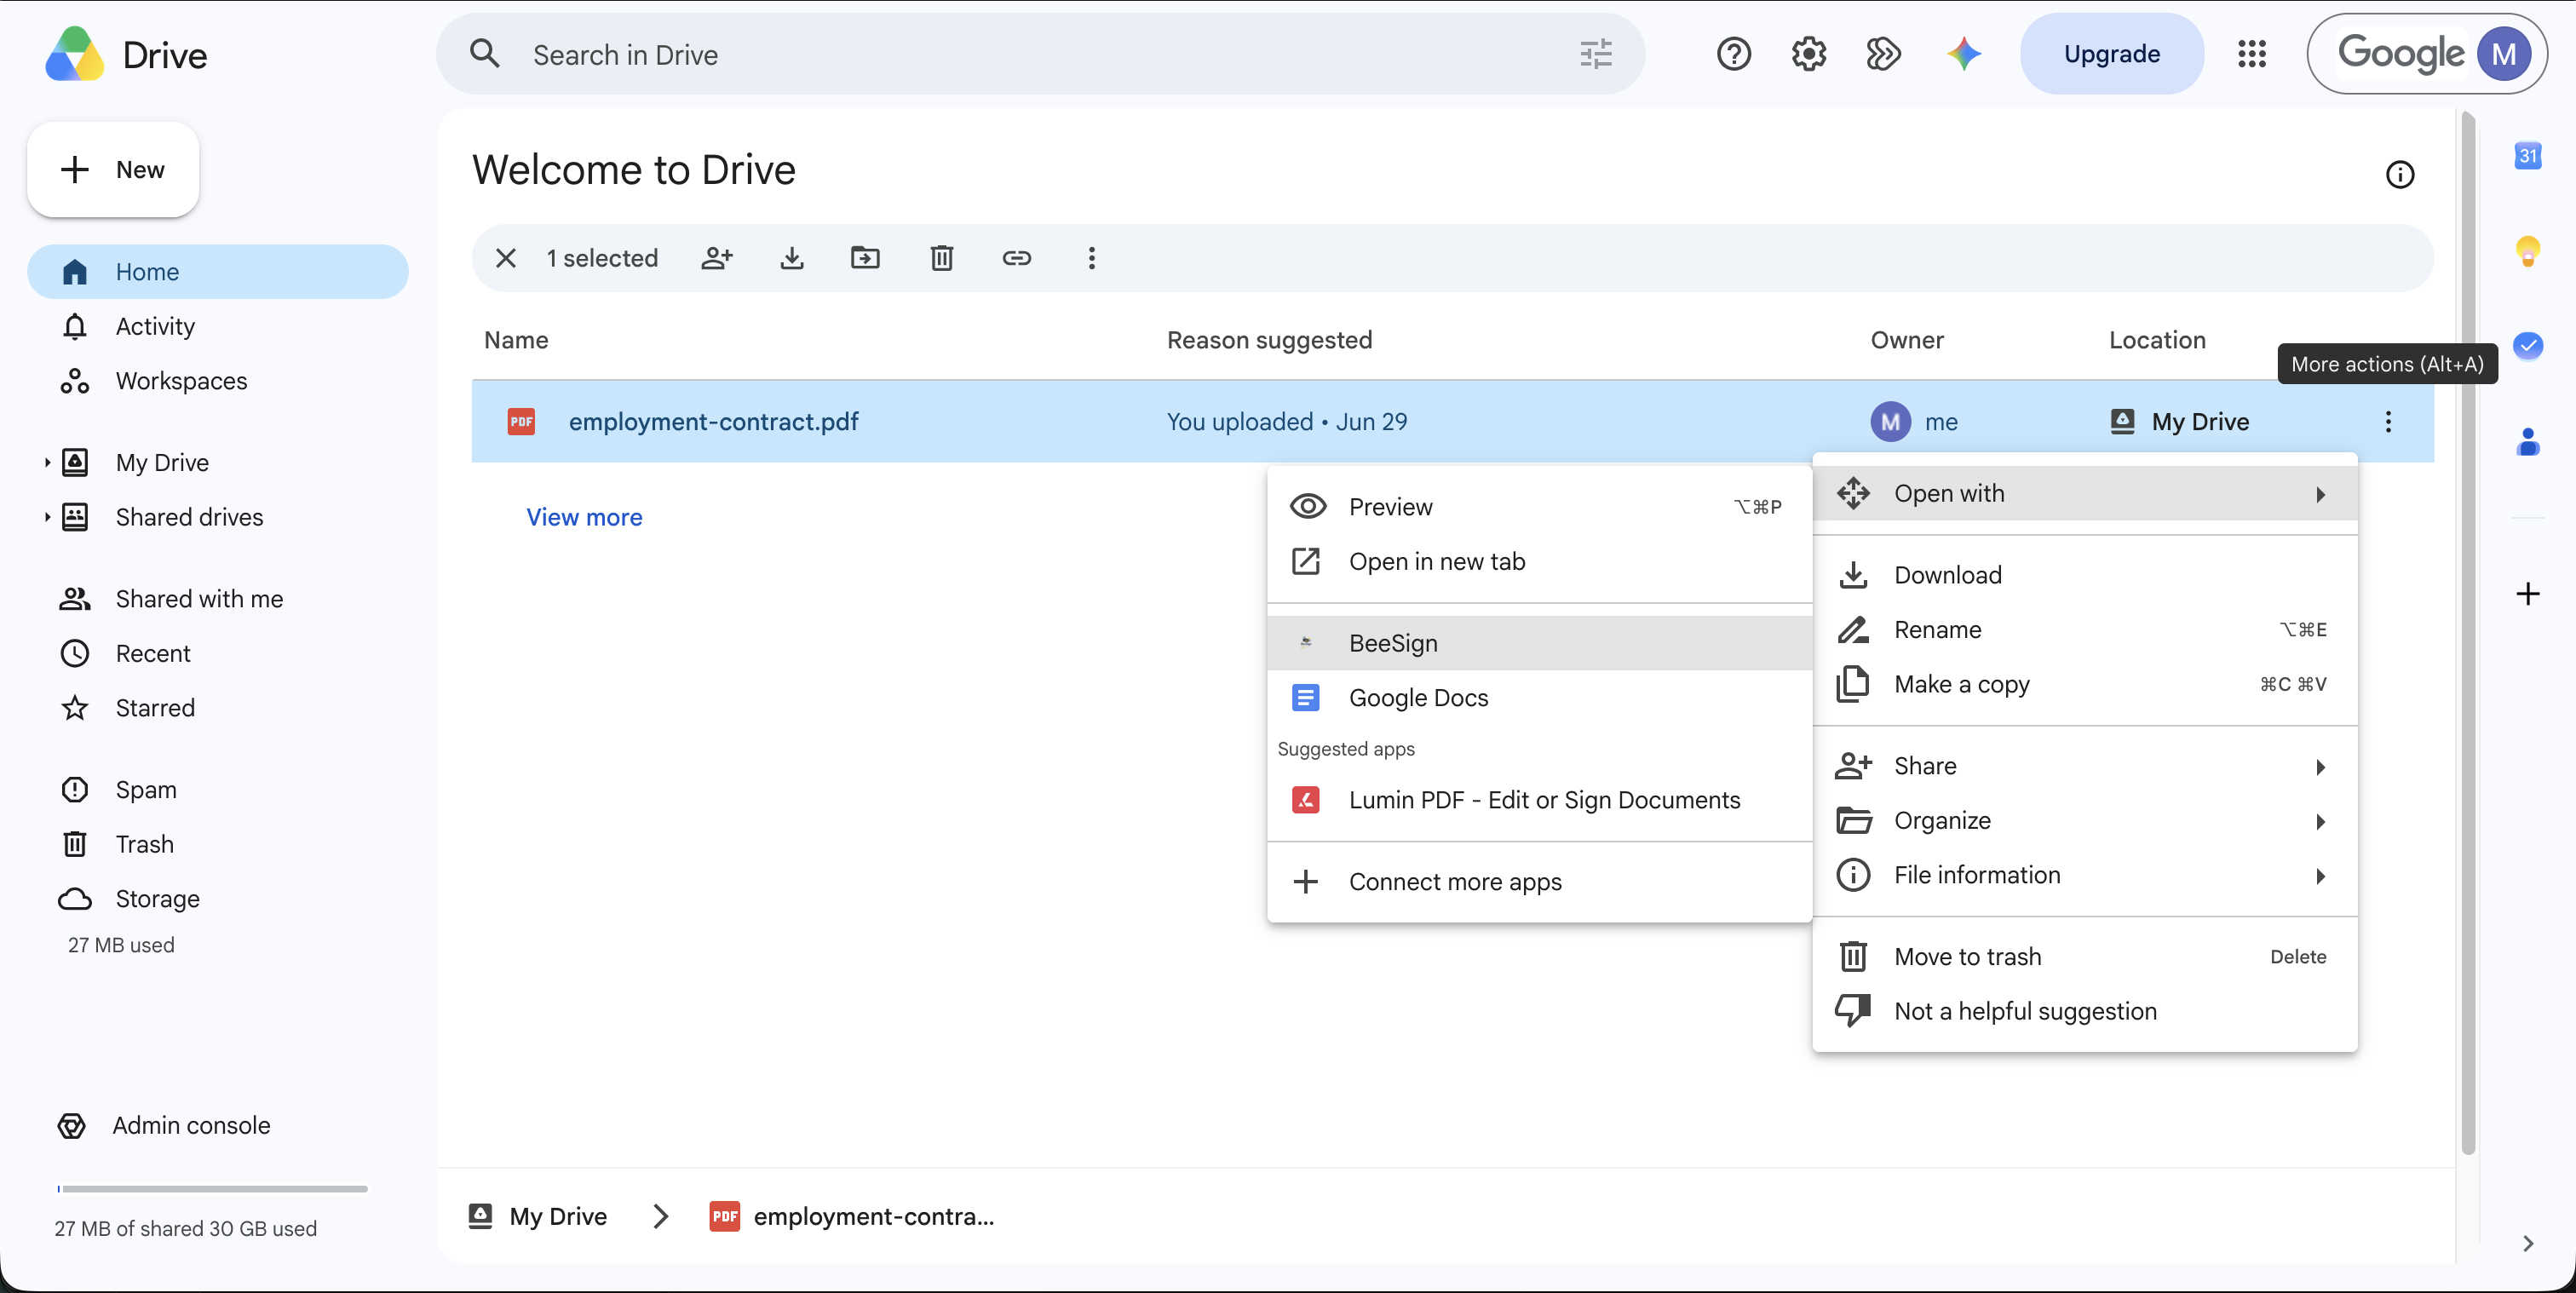Expand the Open with submenu arrow
The height and width of the screenshot is (1293, 2576).
pyautogui.click(x=2320, y=494)
